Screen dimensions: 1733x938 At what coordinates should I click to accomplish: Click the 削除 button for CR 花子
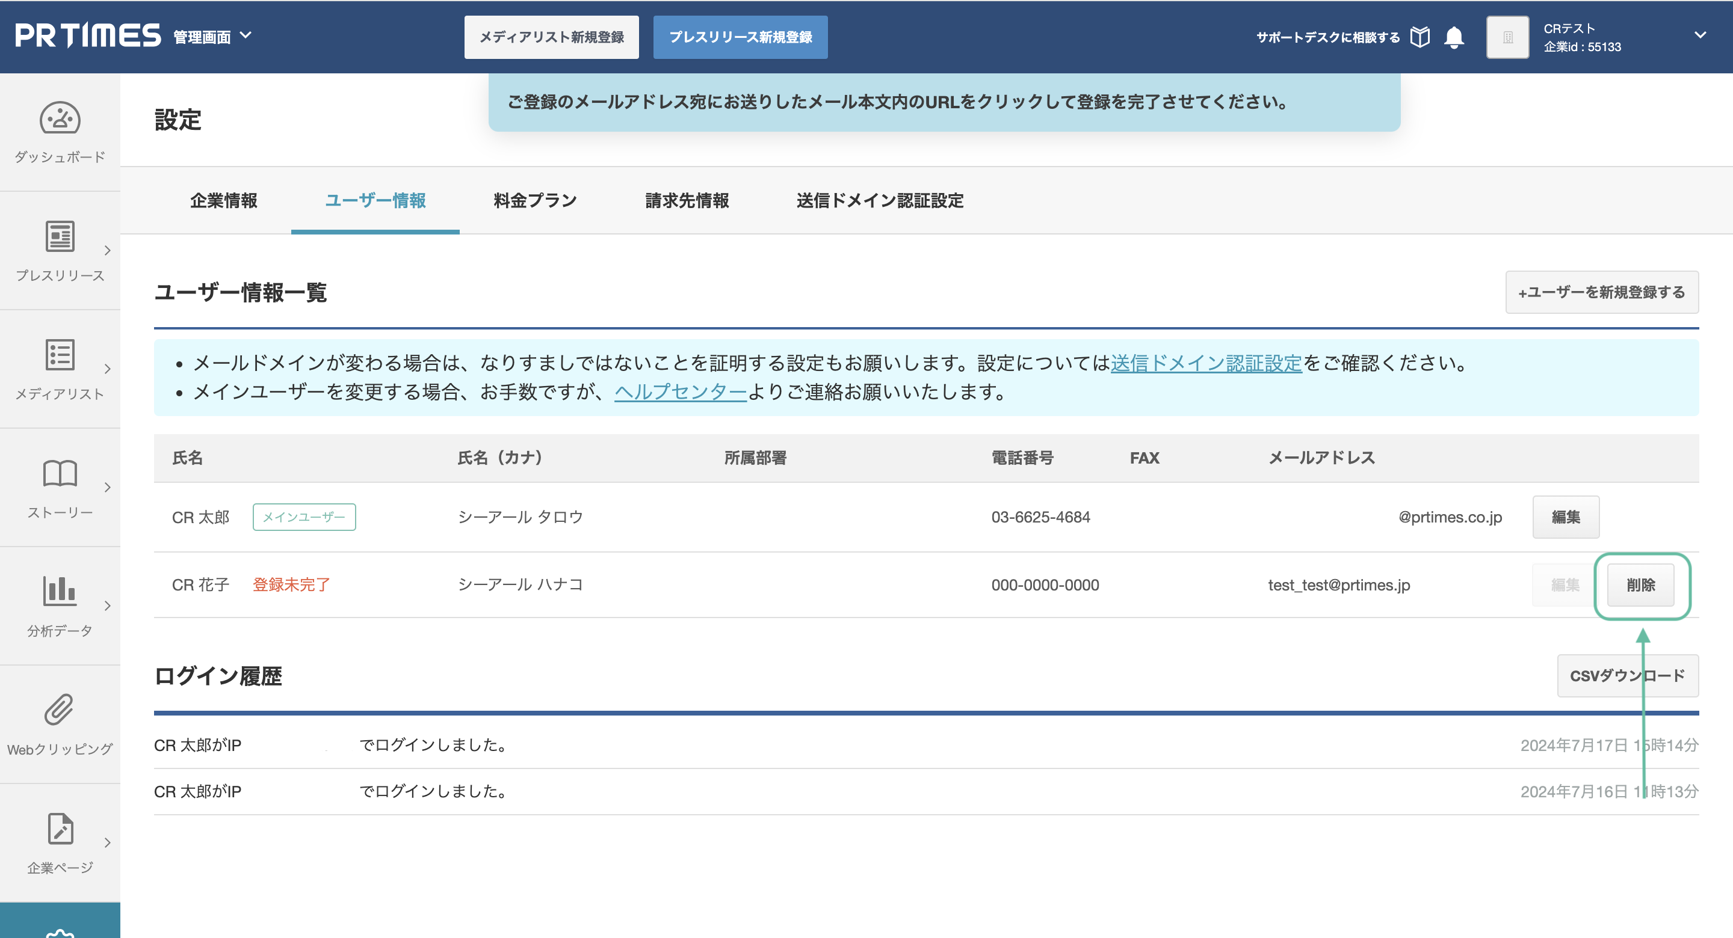coord(1640,585)
